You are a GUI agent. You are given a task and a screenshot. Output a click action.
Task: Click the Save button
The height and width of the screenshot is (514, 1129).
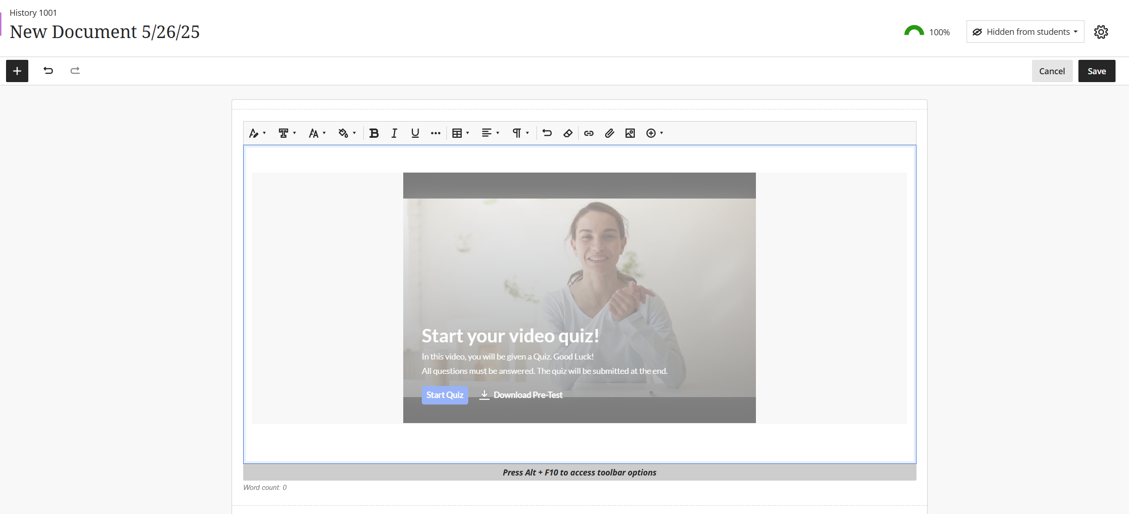(x=1096, y=71)
